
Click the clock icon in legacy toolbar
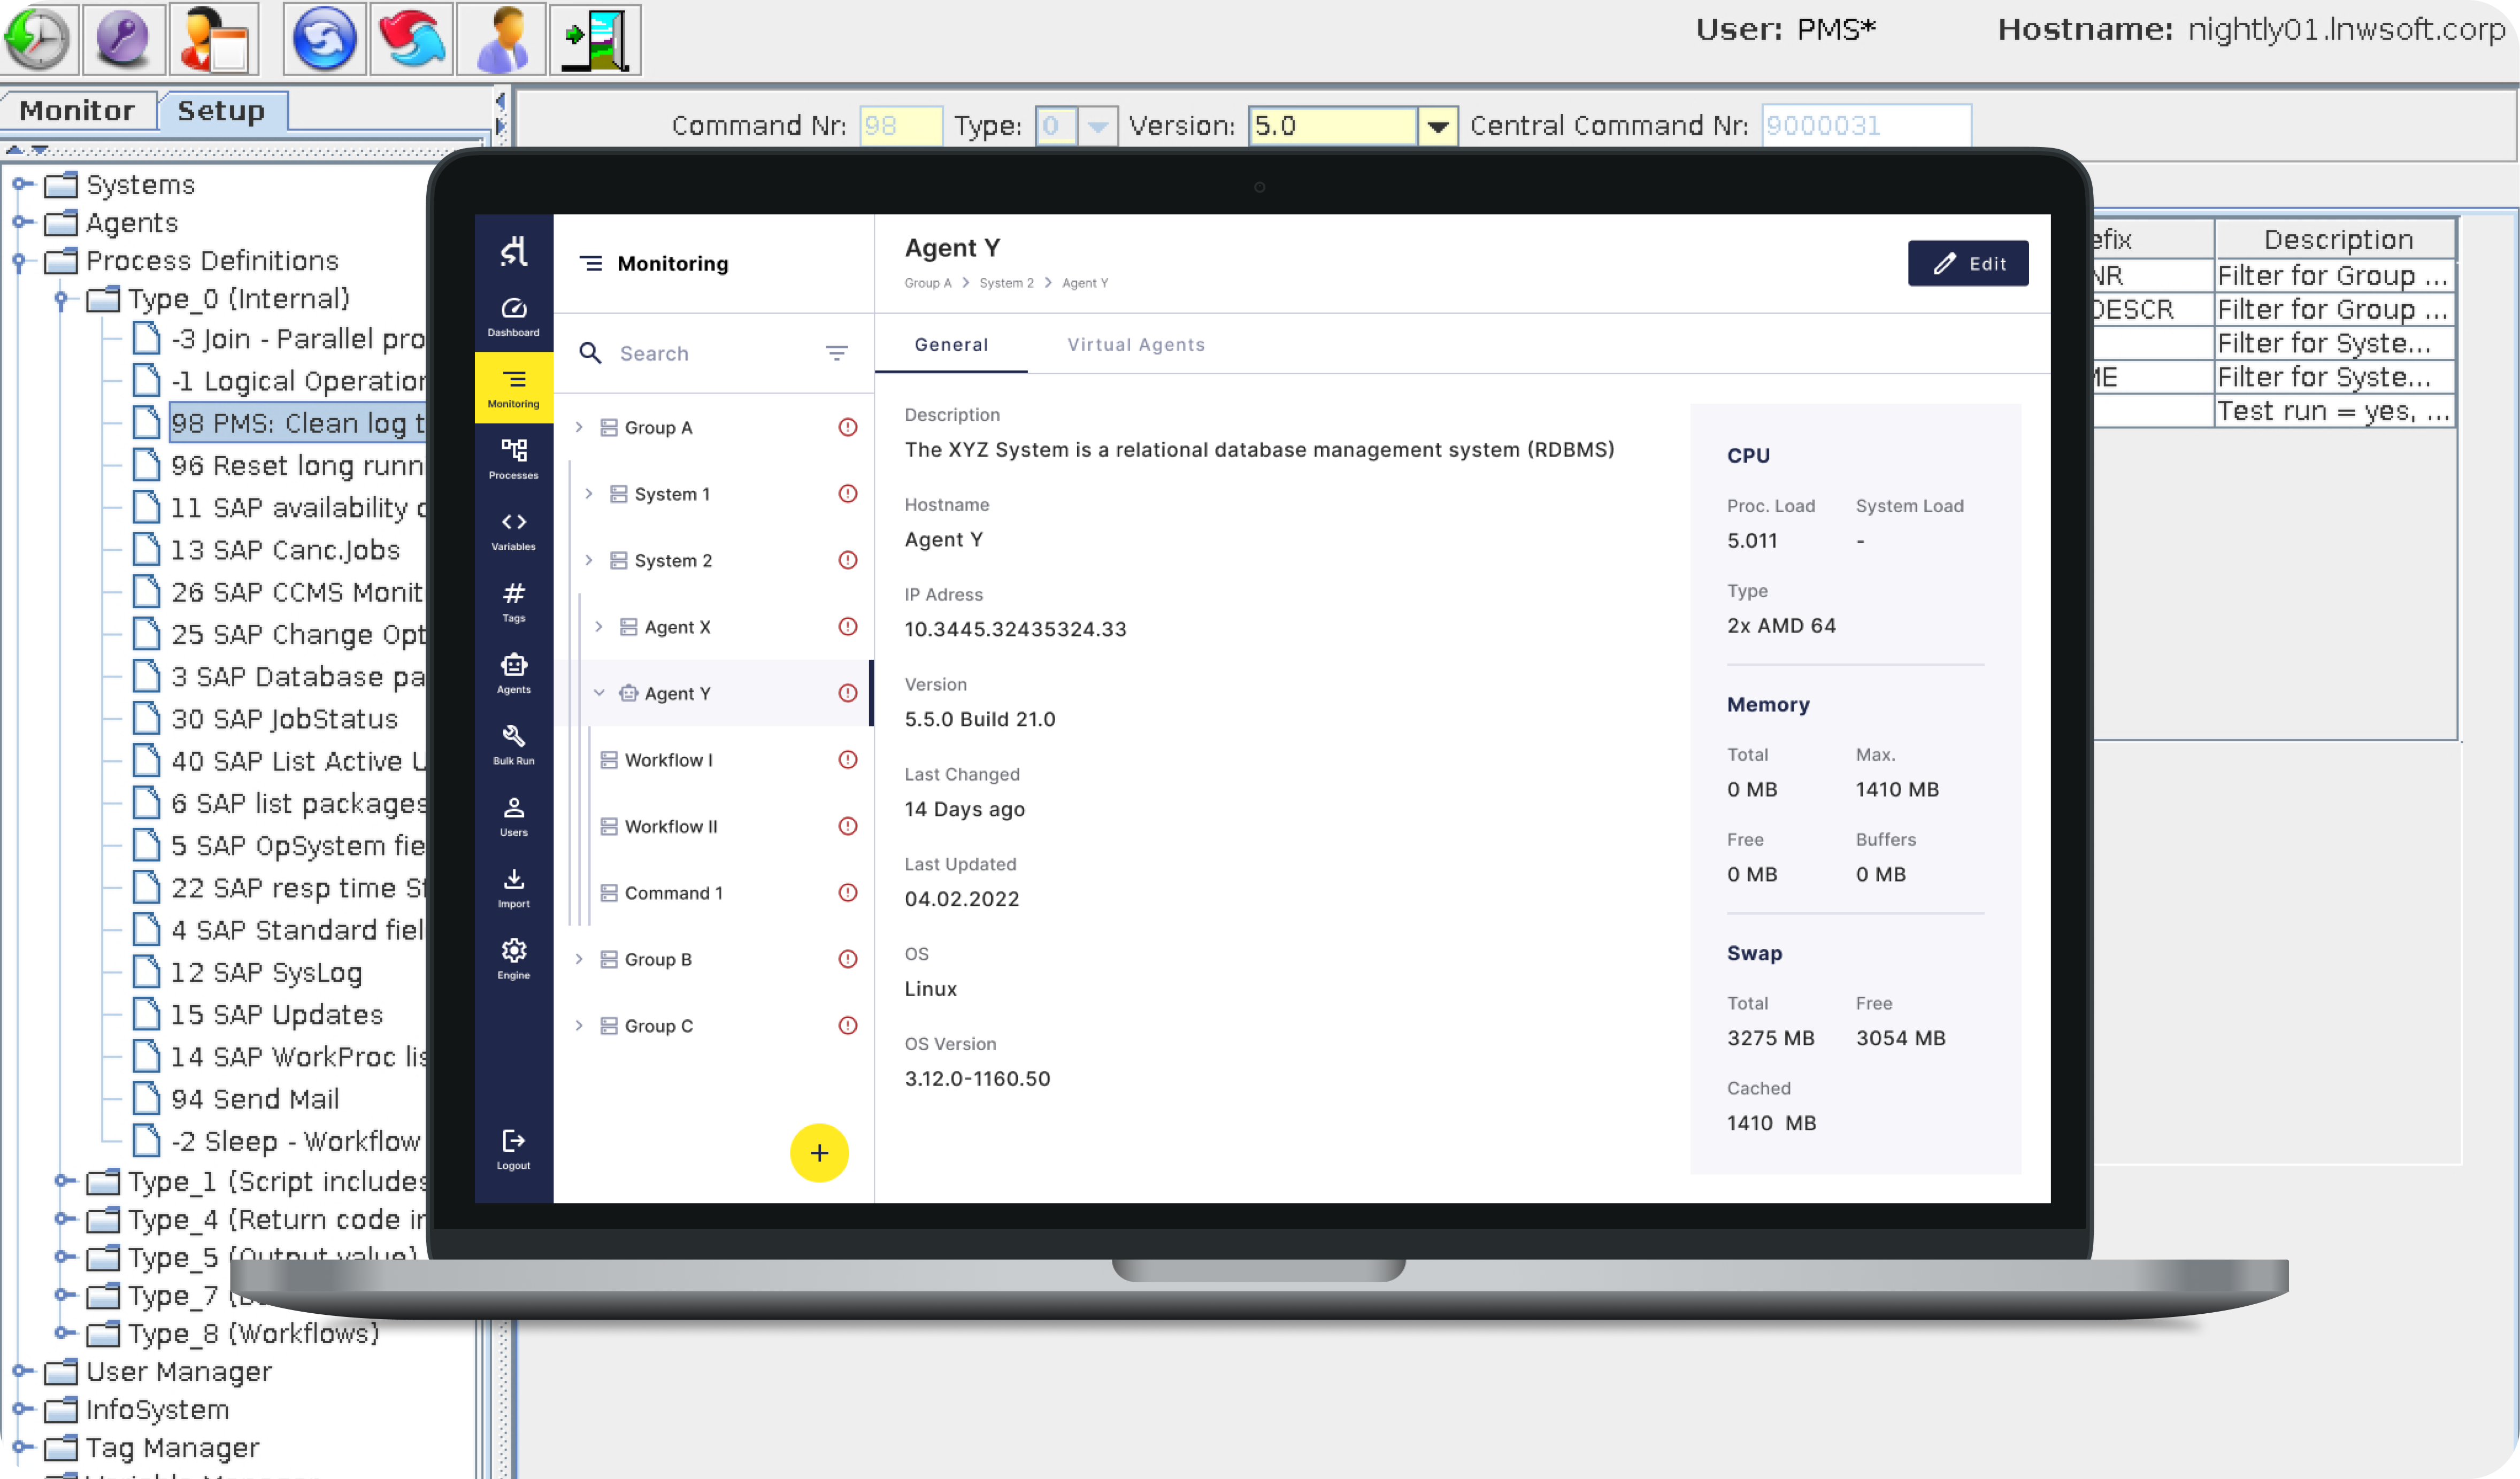click(38, 39)
